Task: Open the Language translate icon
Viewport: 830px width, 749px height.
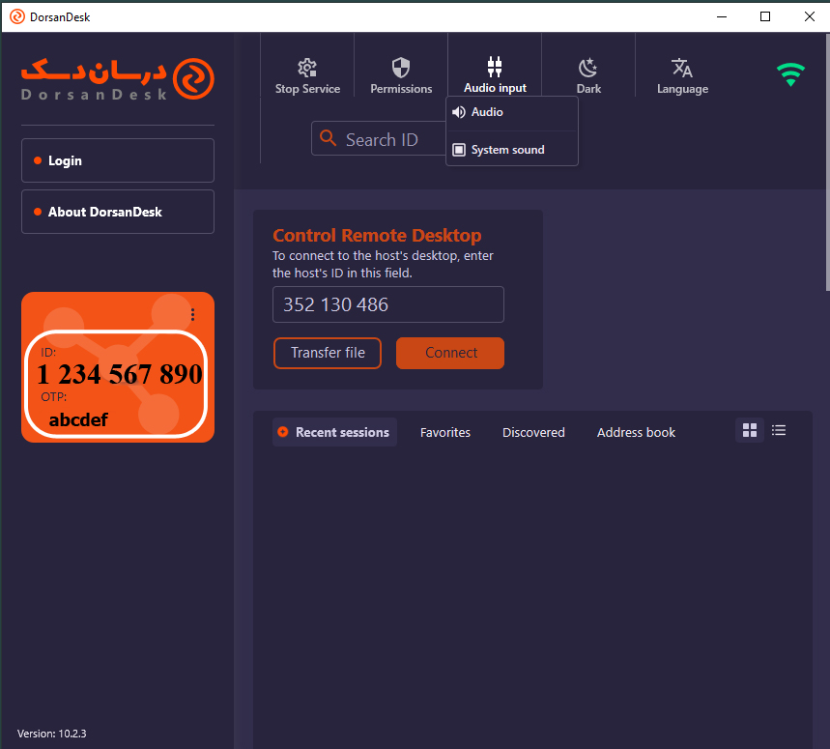Action: click(x=682, y=68)
